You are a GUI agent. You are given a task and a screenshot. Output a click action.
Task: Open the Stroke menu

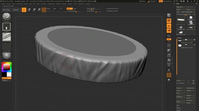point(64,4)
